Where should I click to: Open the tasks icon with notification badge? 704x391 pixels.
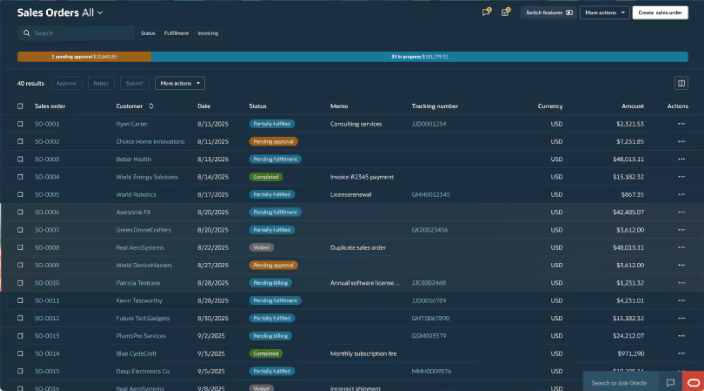505,12
